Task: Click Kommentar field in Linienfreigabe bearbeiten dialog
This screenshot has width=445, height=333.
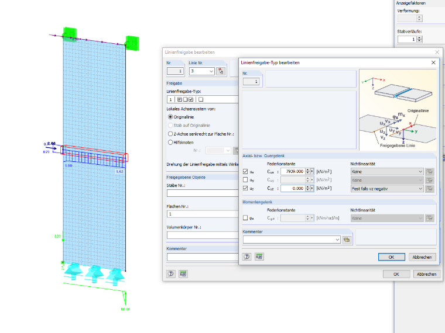Action: [203, 257]
